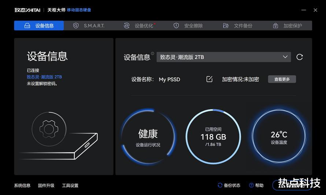
Task: Click the 备份状态 sync icon
Action: 220,185
